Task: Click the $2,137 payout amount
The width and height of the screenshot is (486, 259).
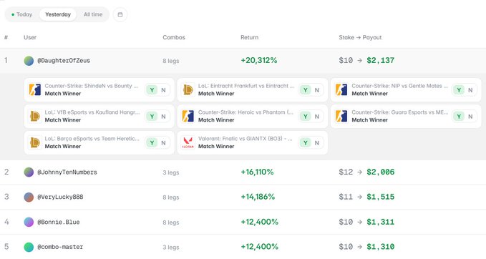Action: [x=381, y=60]
